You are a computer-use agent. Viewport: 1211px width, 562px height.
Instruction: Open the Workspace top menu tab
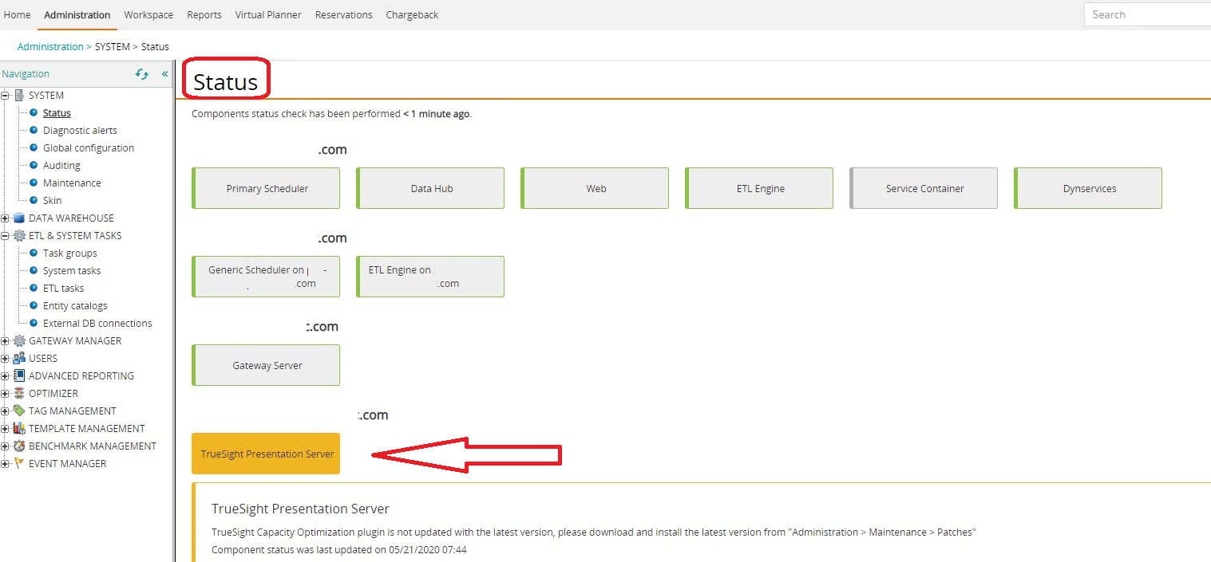tap(148, 15)
